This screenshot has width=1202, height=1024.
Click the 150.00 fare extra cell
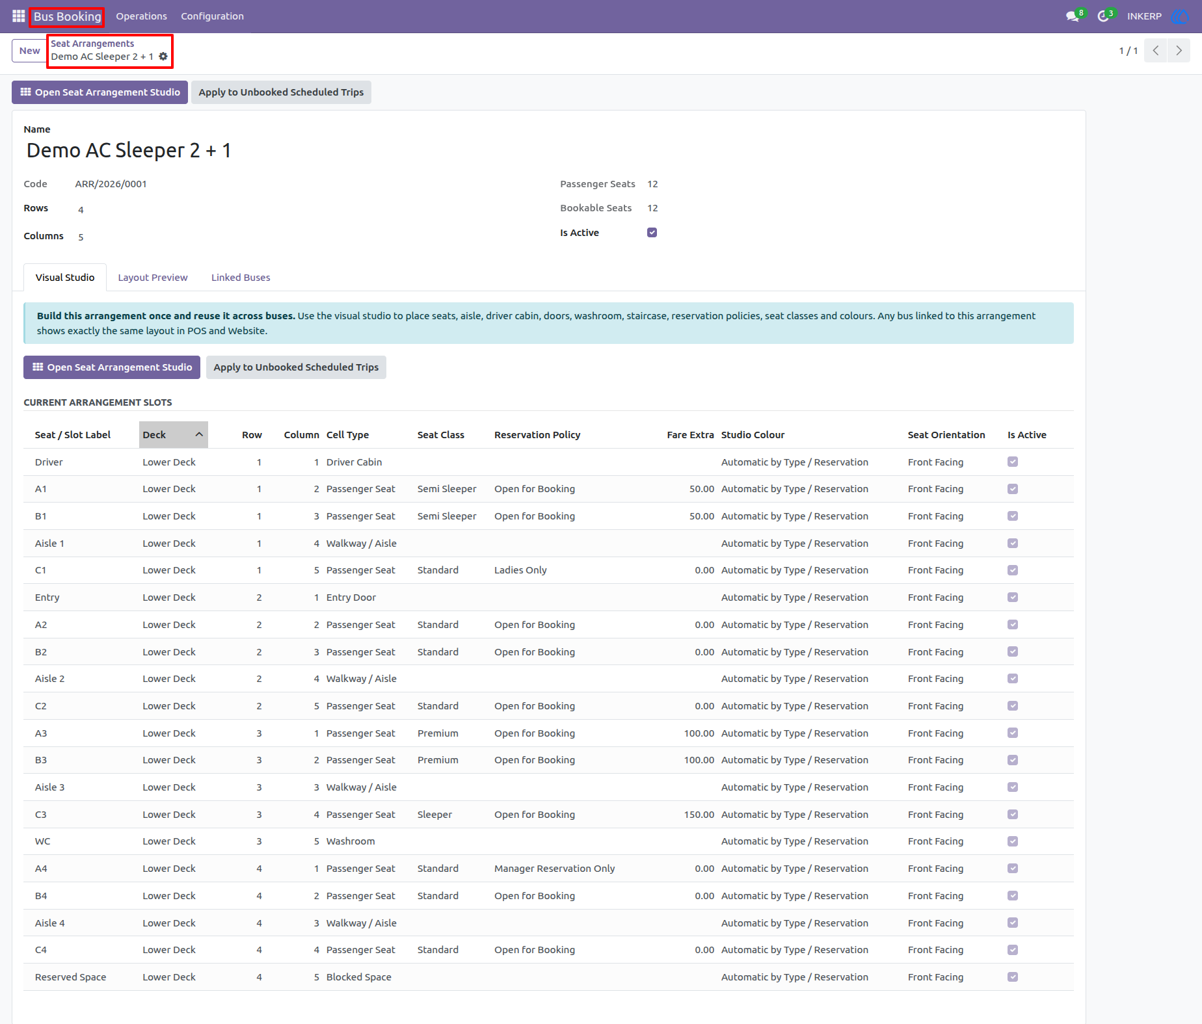click(x=699, y=815)
